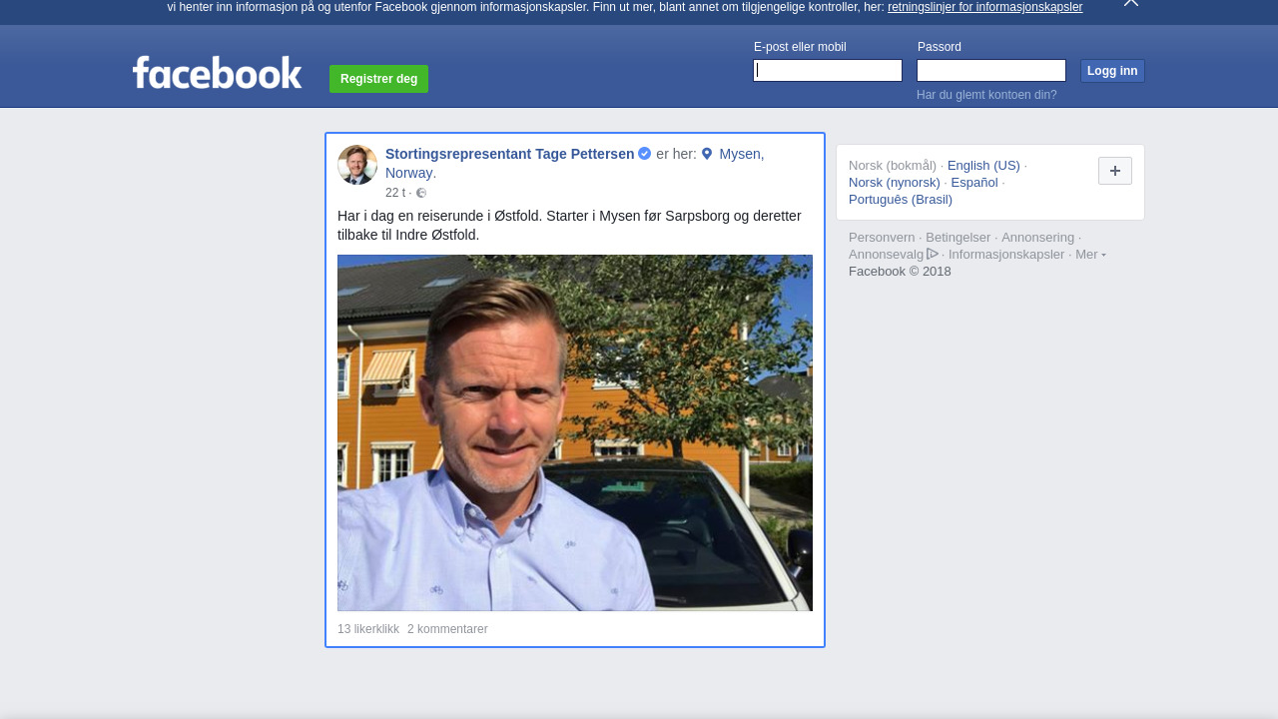
Task: Click the plus button for more languages
Action: click(1115, 171)
